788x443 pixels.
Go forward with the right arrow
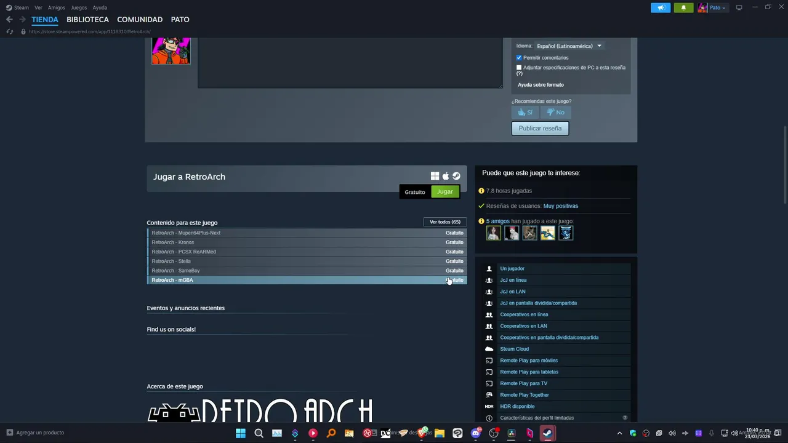pyautogui.click(x=22, y=20)
